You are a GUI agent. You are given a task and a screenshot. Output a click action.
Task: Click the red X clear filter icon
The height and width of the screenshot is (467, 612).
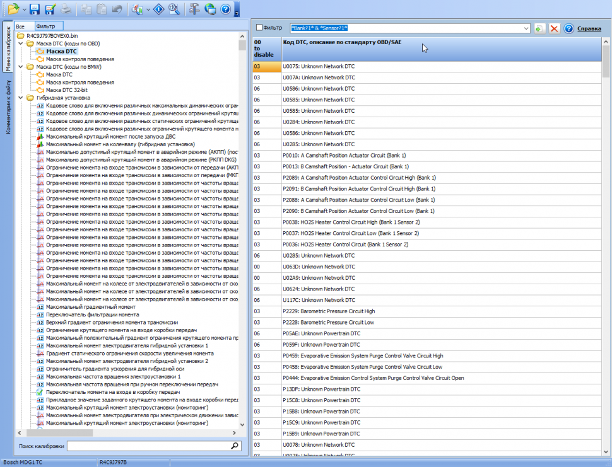coord(555,28)
